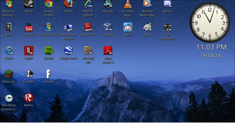The height and width of the screenshot is (123, 235).
Task: Open the Netflix desktop shortcut
Action: (29, 51)
